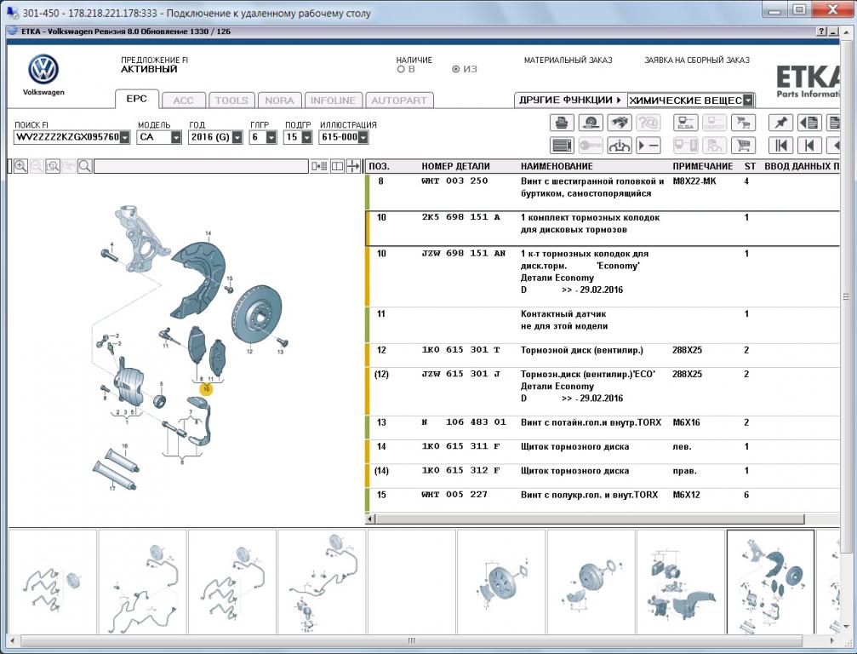Open the single shopping cart icon
Image resolution: width=857 pixels, height=654 pixels.
coord(743,146)
